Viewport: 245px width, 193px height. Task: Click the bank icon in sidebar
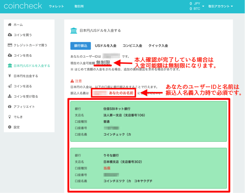10,66
